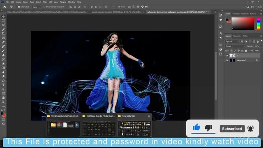263x148 pixels.
Task: Open the Search icon at top right
Action: pos(247,7)
